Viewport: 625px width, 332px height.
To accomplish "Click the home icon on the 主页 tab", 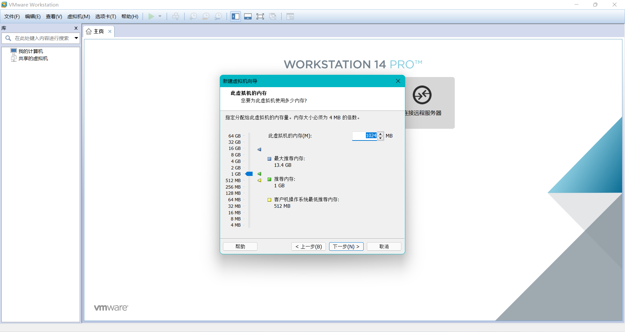I will pos(89,32).
